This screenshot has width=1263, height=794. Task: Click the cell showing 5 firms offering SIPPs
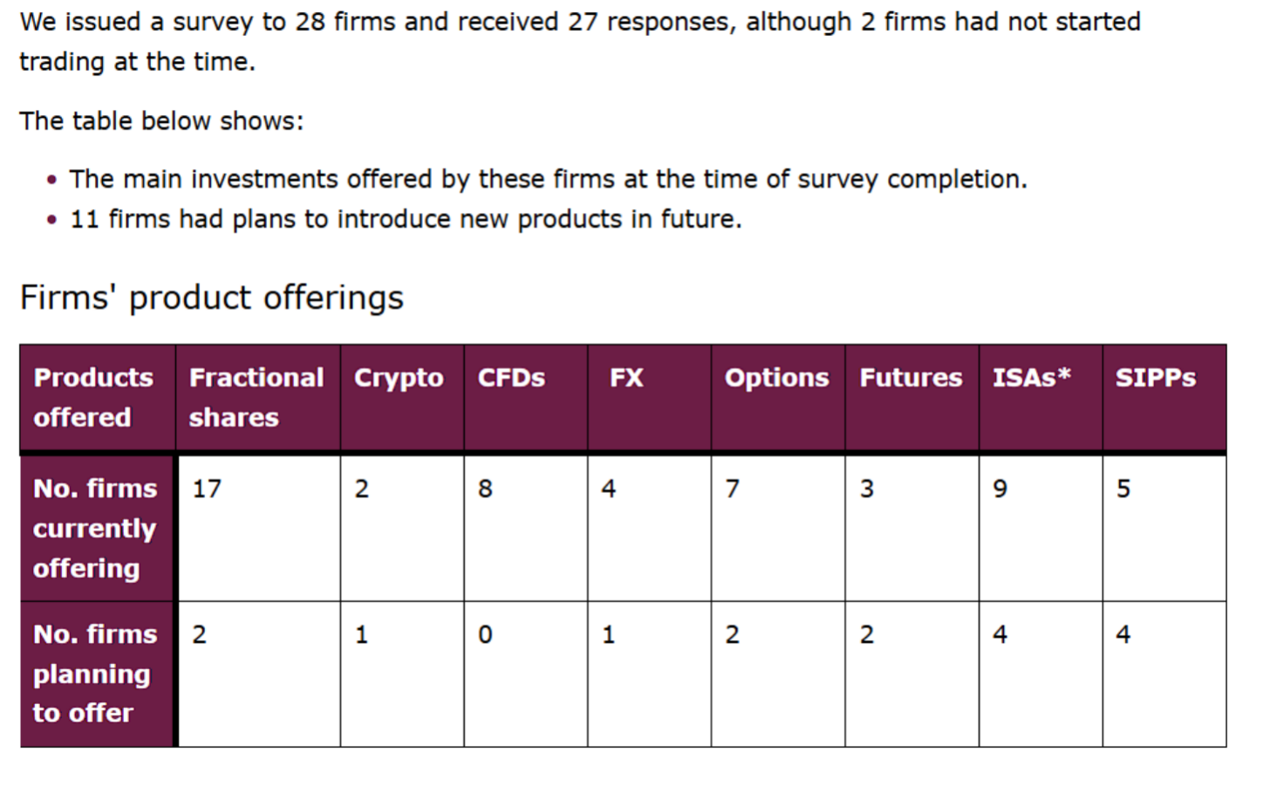(1123, 489)
